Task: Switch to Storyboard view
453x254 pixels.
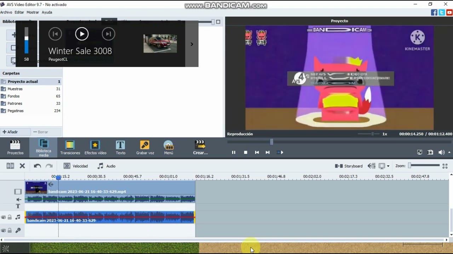Action: 349,166
